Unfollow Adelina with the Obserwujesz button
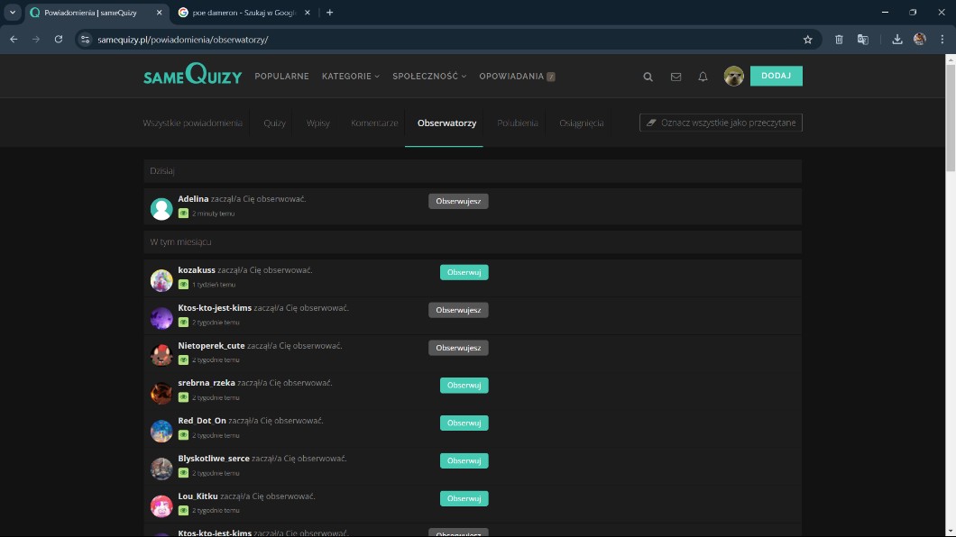The image size is (956, 537). click(458, 201)
